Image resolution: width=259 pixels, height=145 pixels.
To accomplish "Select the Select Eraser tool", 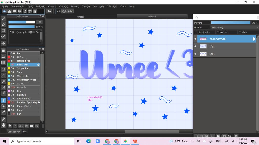I will pyautogui.click(x=3, y=93).
